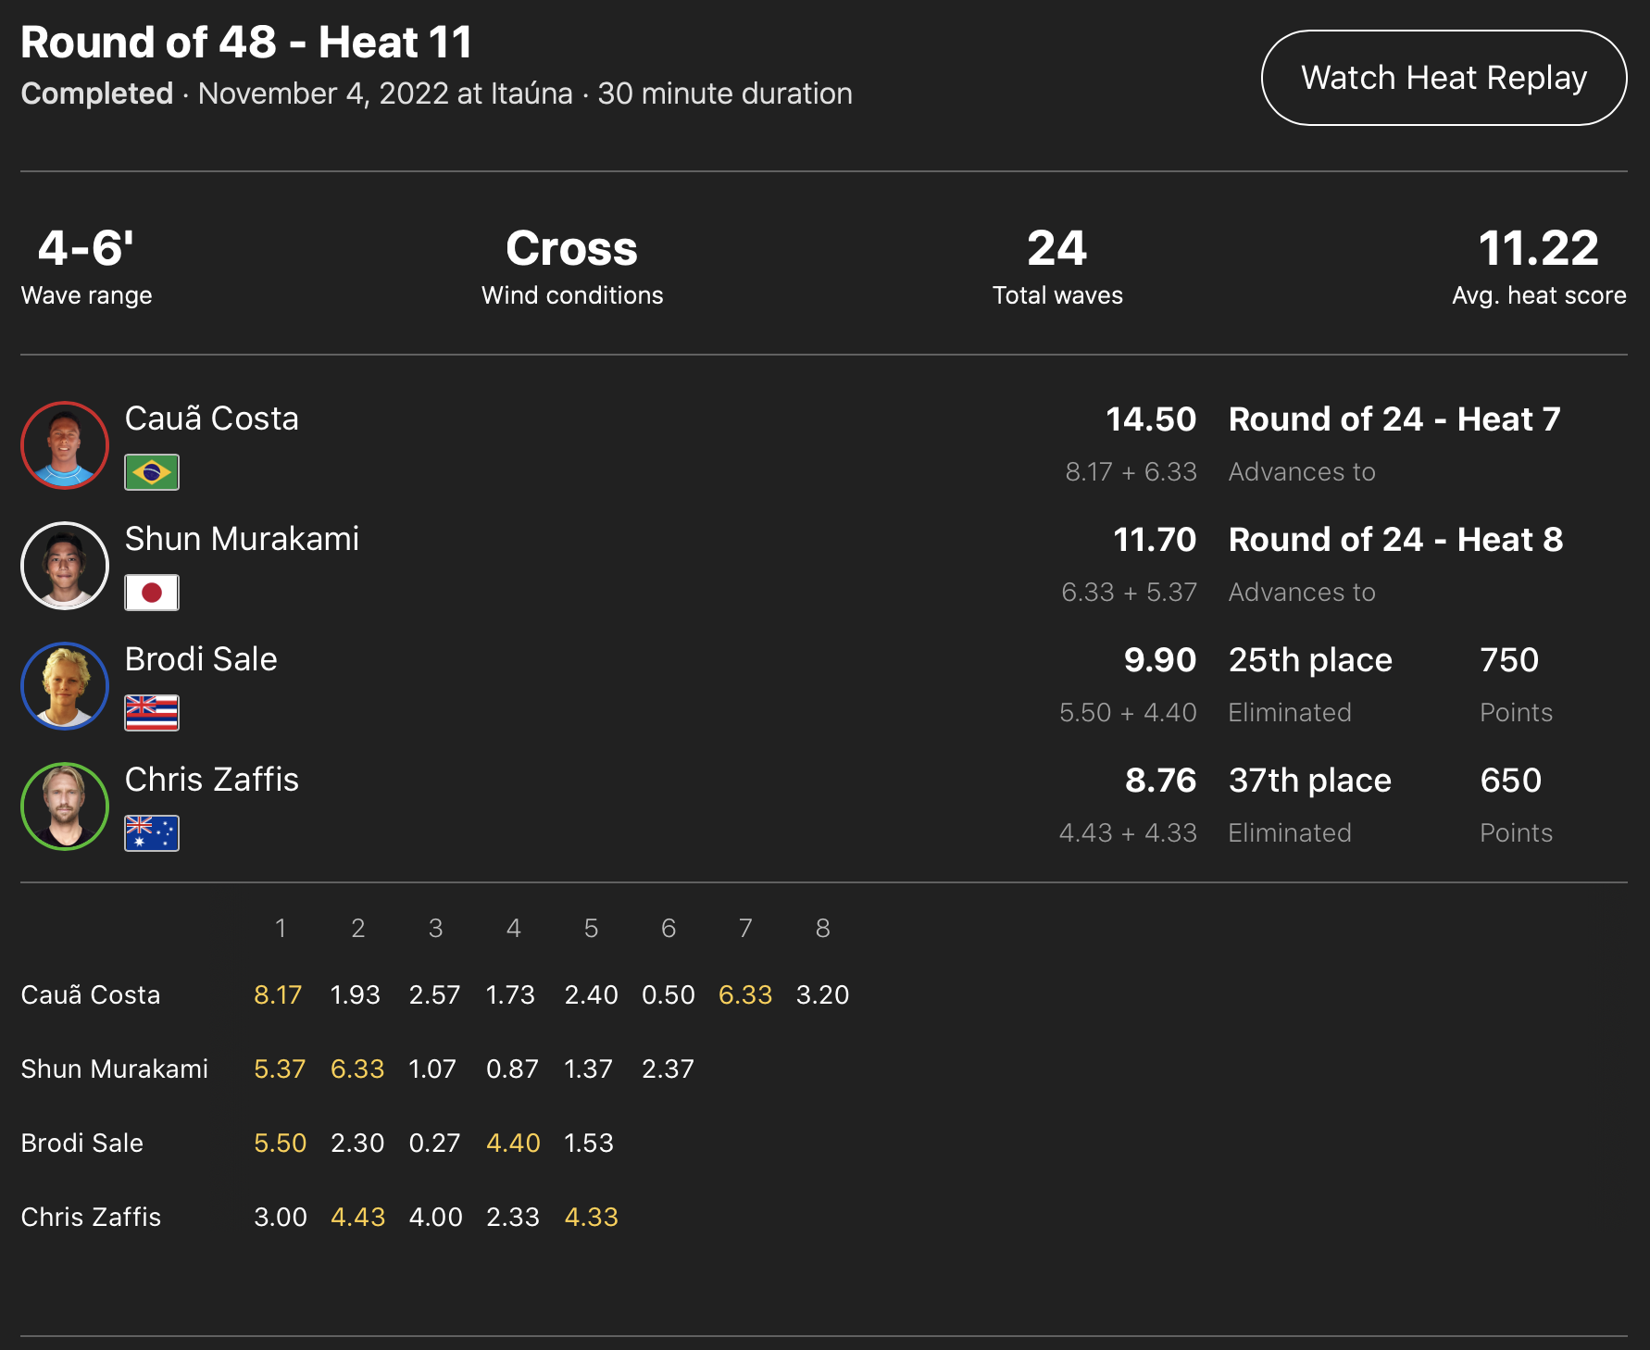Click the Japan flag icon

pos(152,593)
